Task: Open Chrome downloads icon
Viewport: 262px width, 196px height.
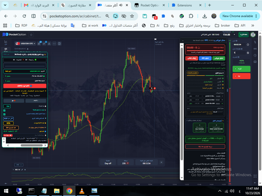Action: 204,16
